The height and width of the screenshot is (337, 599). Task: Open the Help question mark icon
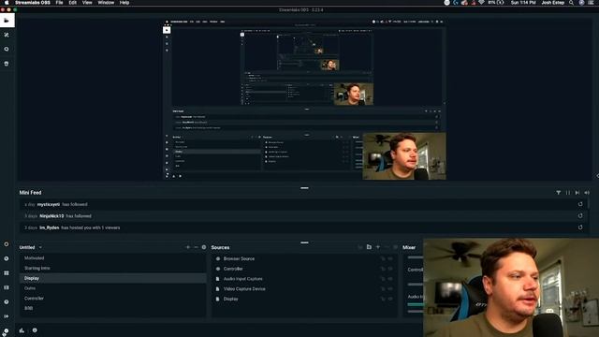[7, 301]
